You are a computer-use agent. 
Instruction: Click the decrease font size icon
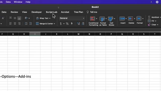click(3, 18)
